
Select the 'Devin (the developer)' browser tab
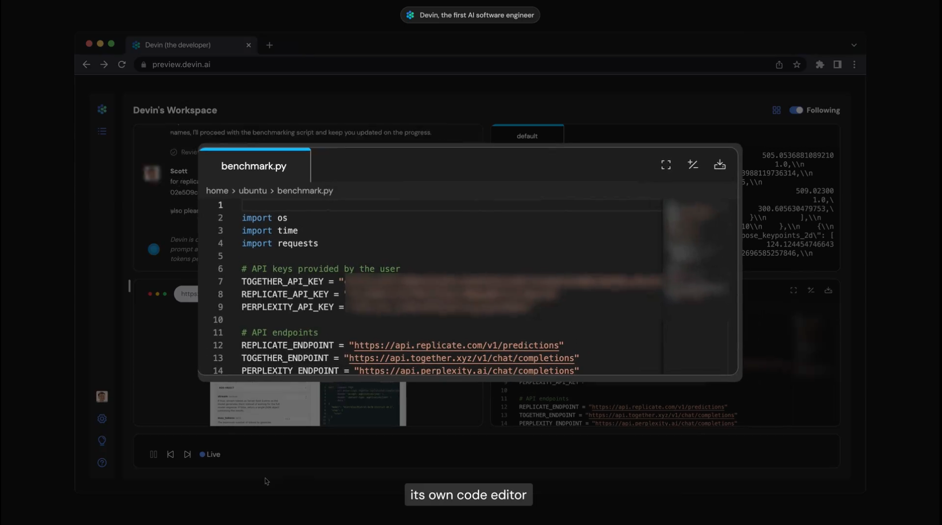191,45
